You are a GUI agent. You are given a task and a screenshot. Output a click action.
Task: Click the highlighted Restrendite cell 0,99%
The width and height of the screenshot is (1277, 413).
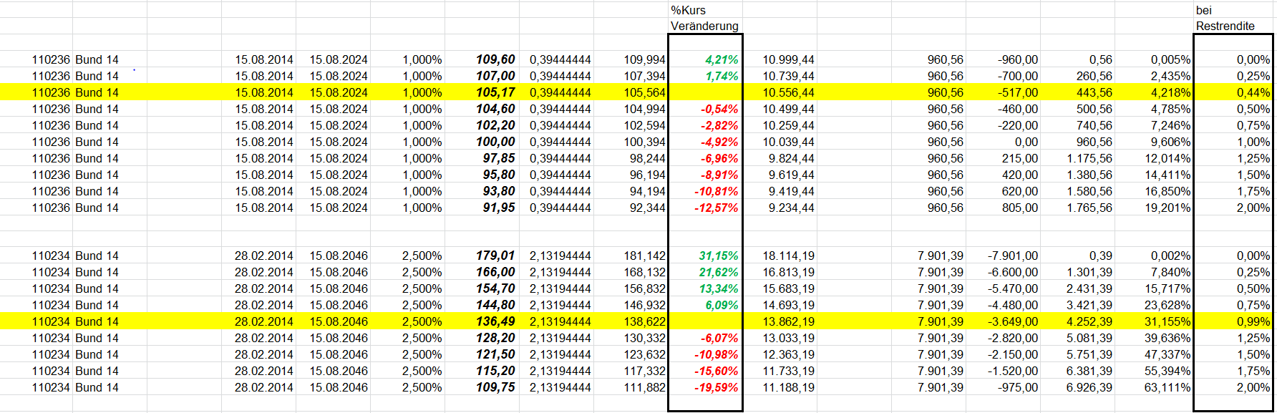click(x=1233, y=321)
